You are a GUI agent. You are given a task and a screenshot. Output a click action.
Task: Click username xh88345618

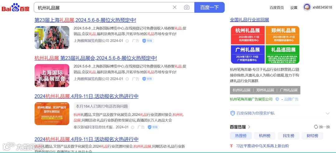pyautogui.click(x=322, y=8)
